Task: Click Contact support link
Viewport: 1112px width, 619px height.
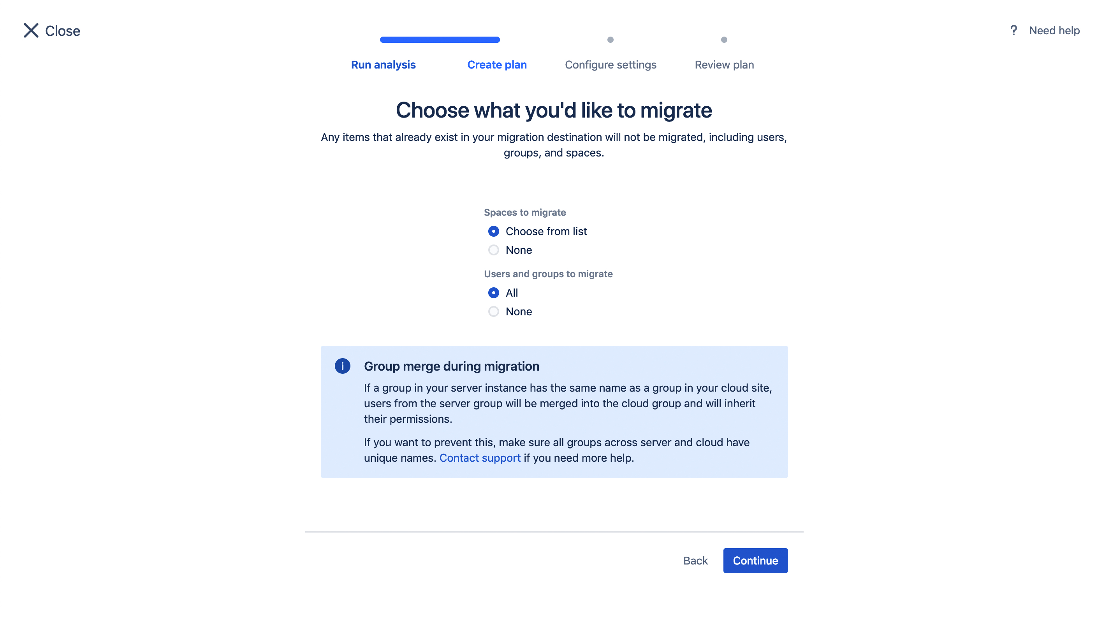Action: coord(479,457)
